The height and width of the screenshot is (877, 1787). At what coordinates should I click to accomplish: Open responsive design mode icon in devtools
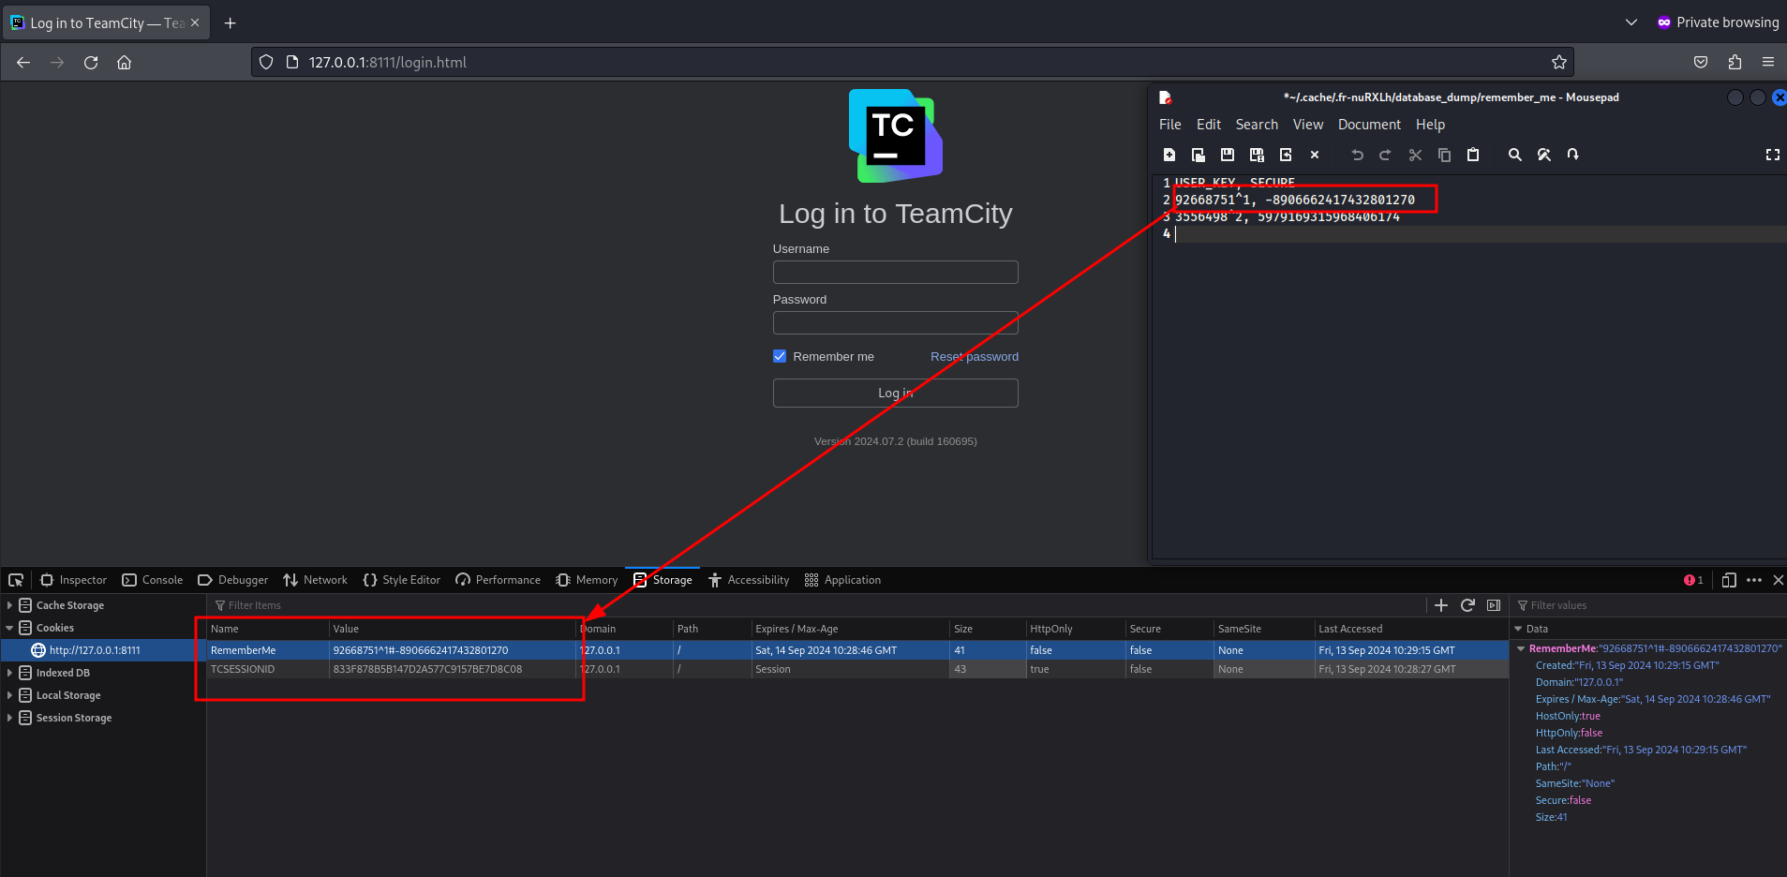point(1729,580)
